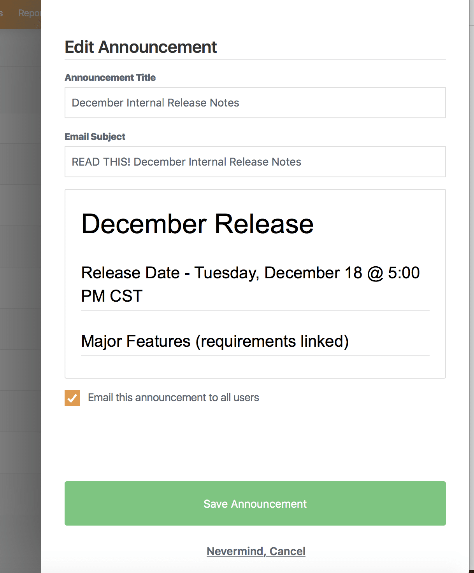The image size is (474, 573).
Task: Click 'Major Features (requirements linked)' heading
Action: tap(215, 341)
